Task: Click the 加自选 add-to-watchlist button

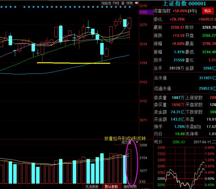Action: point(106,3)
